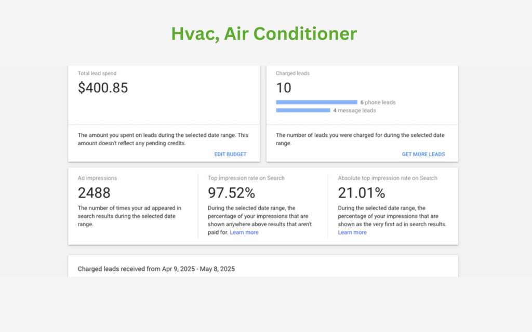Click the 97.52% top impression rate value

(x=231, y=193)
